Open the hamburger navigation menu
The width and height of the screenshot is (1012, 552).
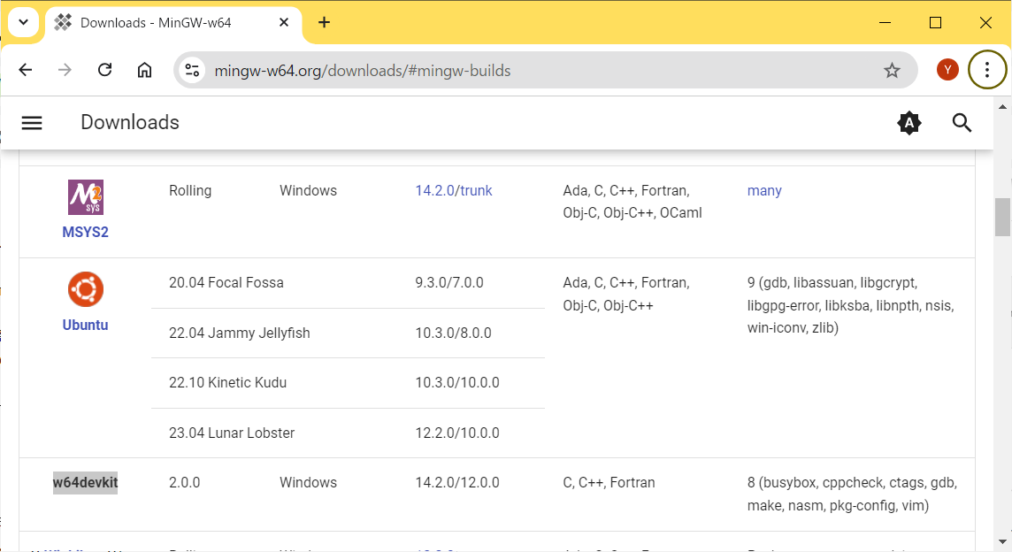click(32, 123)
